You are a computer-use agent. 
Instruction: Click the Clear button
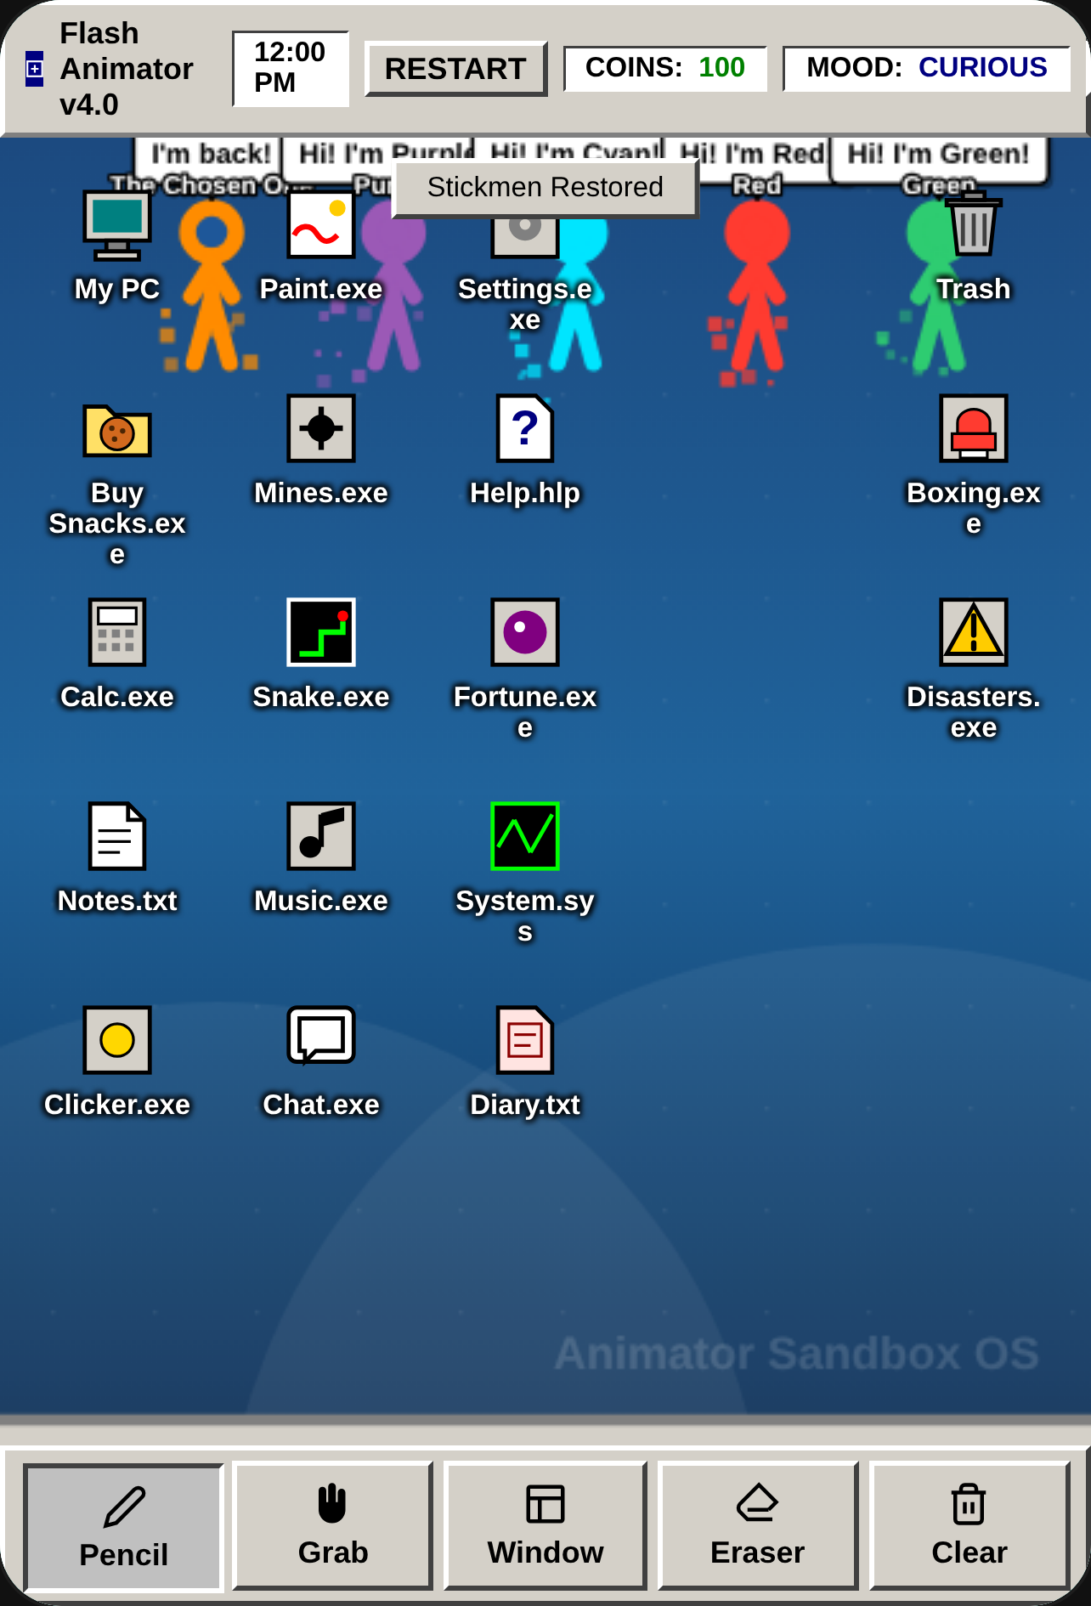point(969,1525)
